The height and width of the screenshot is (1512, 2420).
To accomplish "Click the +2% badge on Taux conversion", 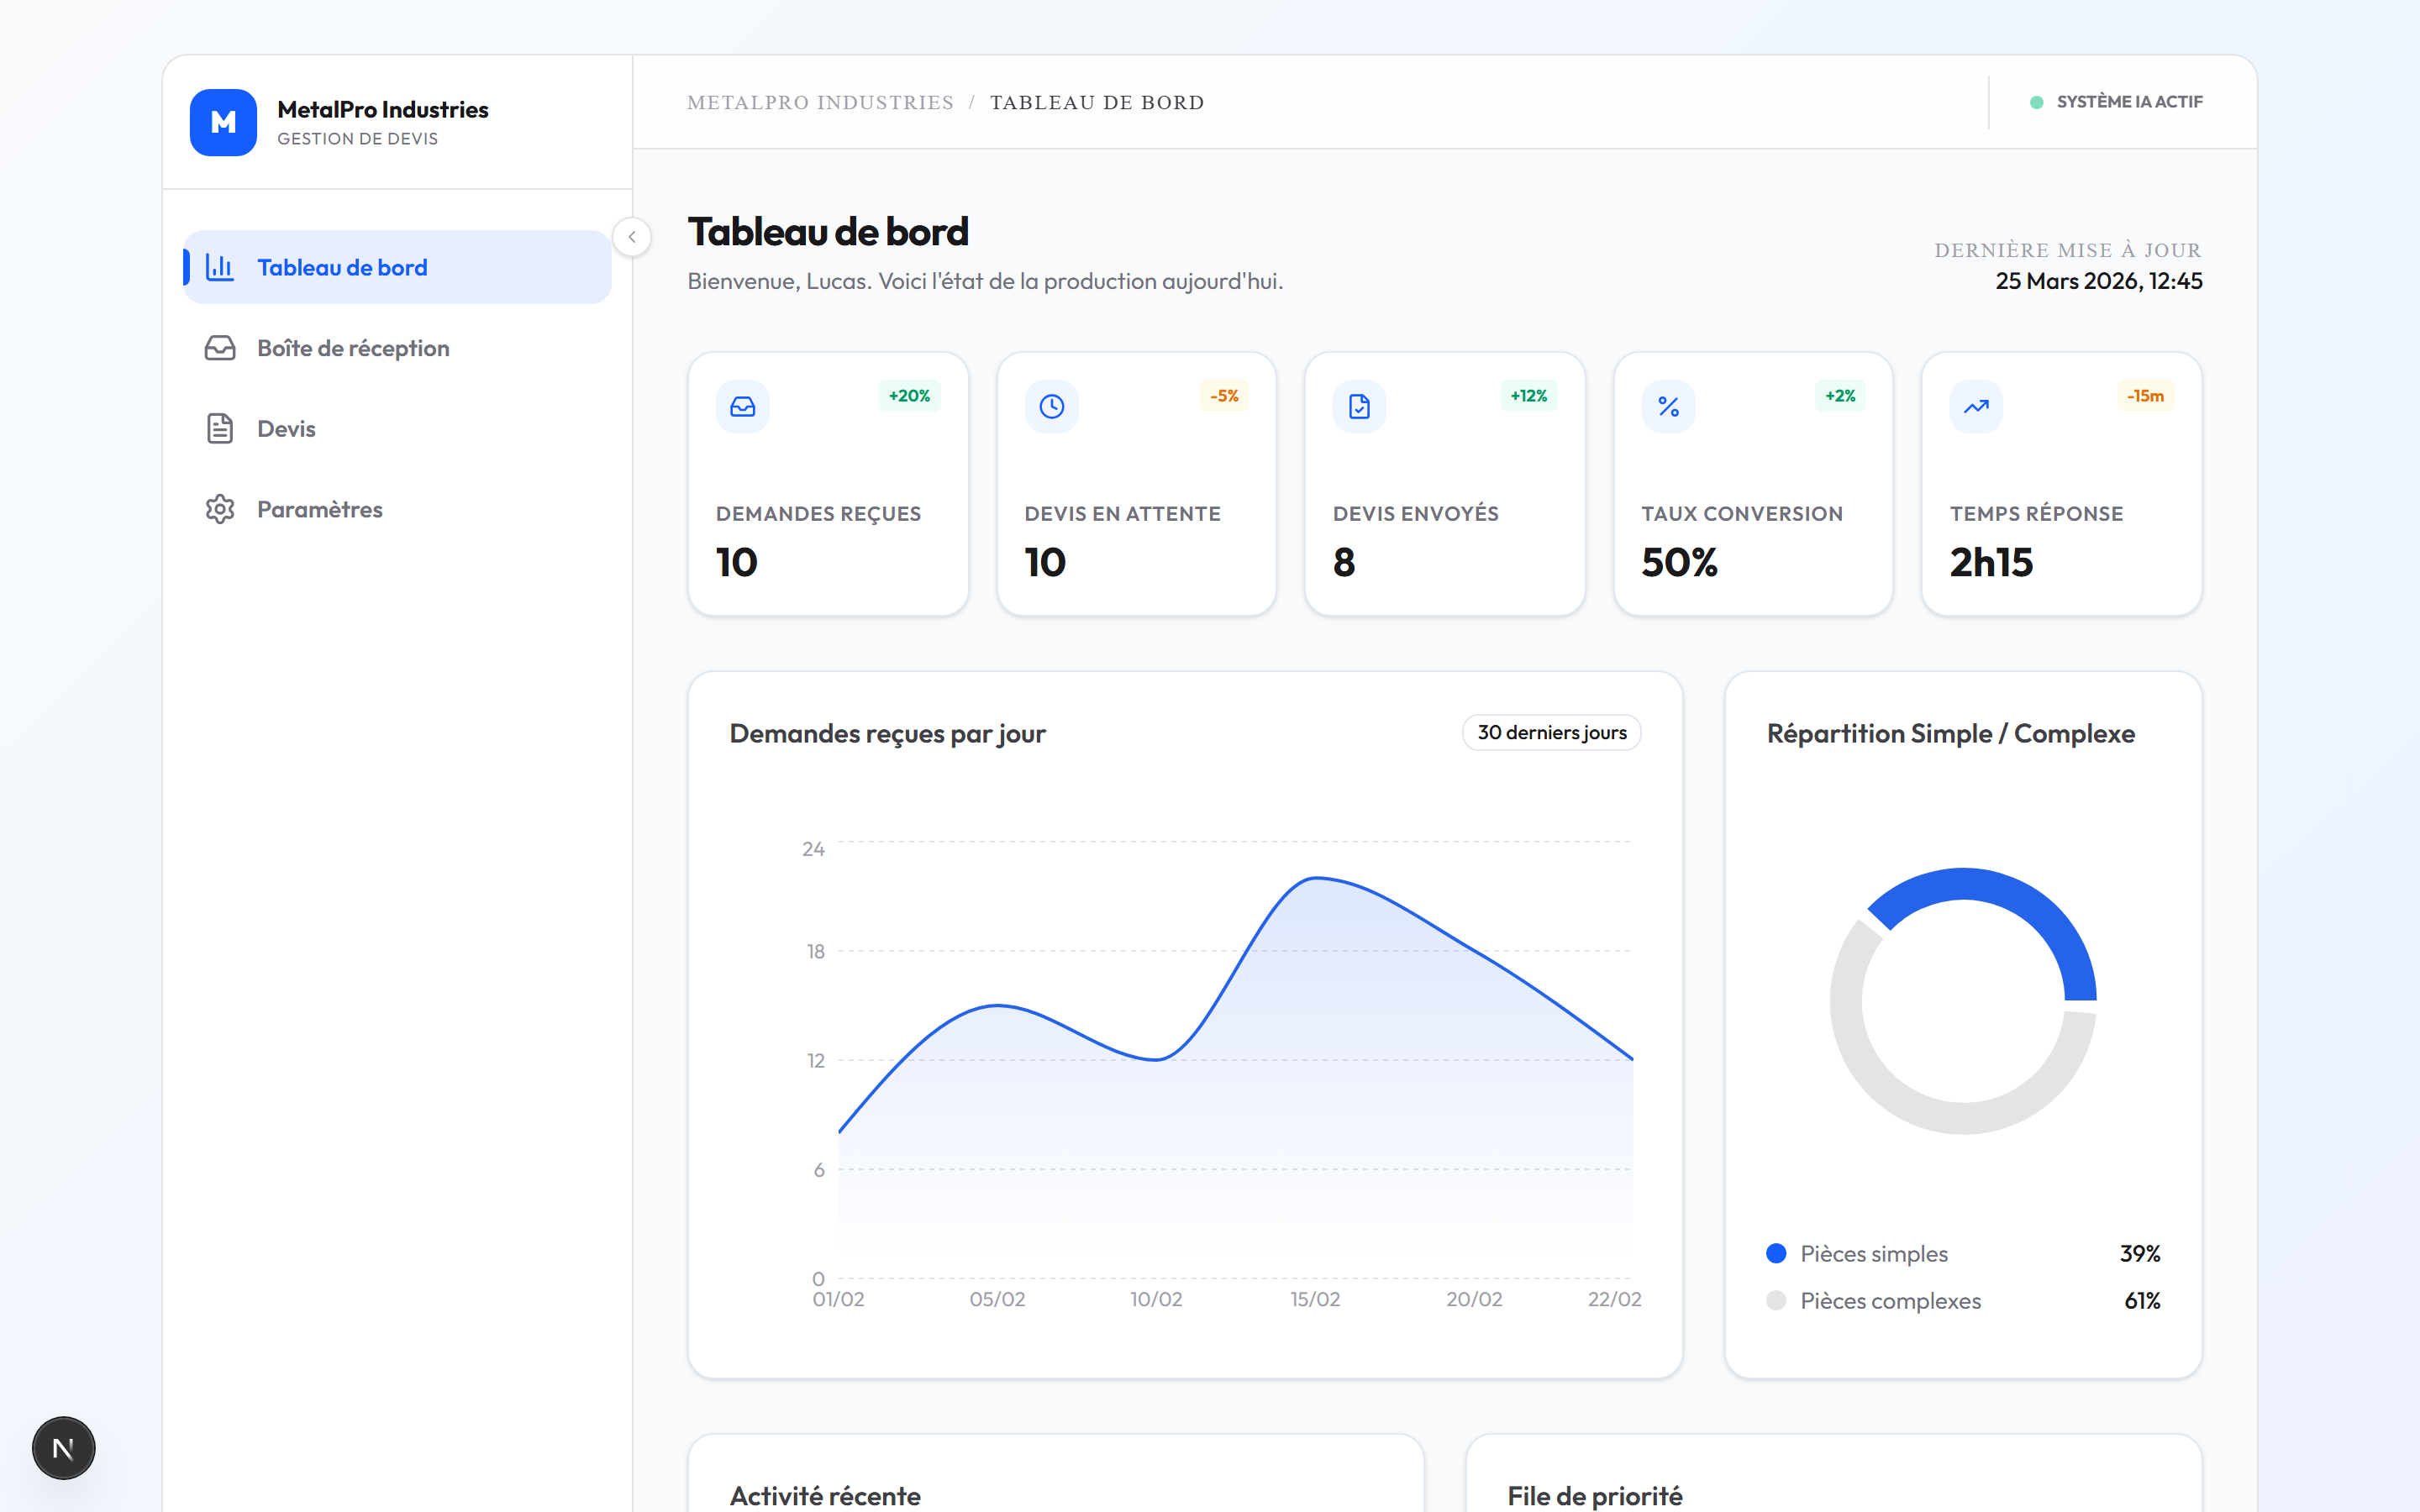I will click(x=1840, y=396).
